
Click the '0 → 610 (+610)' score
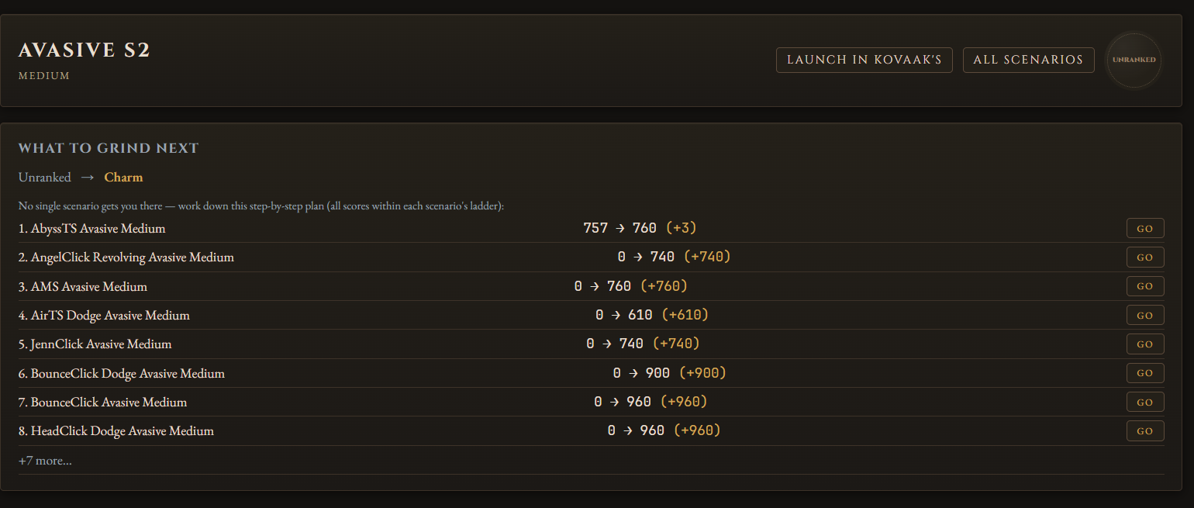[652, 315]
